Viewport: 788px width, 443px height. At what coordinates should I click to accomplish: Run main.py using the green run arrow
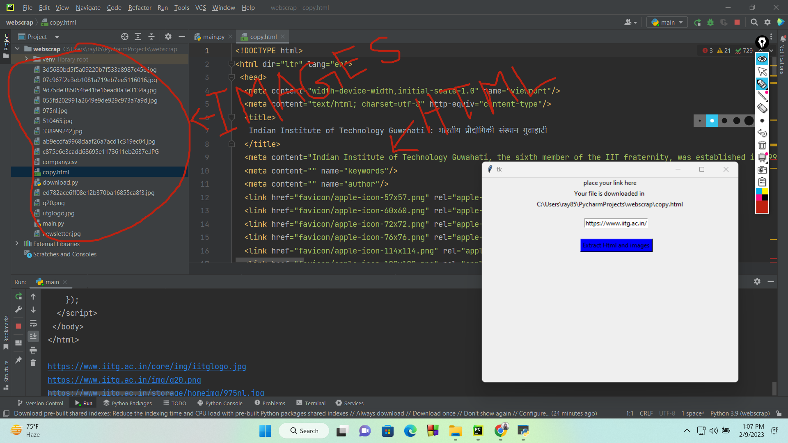point(698,23)
